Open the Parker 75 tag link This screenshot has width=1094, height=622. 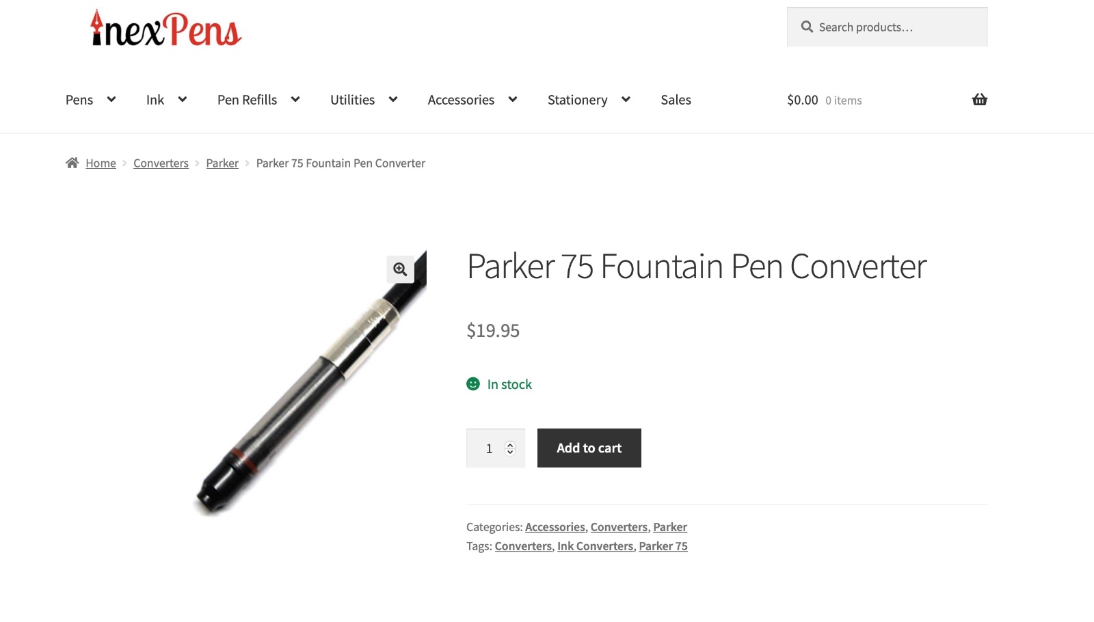coord(663,546)
